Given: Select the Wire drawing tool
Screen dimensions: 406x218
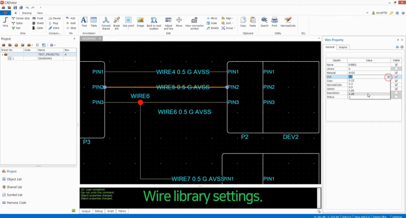Looking at the screenshot, I should coord(6,21).
